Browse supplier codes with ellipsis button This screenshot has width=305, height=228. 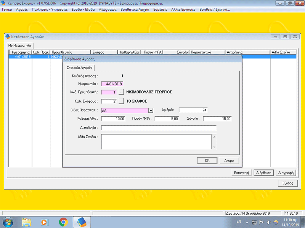coord(121,92)
